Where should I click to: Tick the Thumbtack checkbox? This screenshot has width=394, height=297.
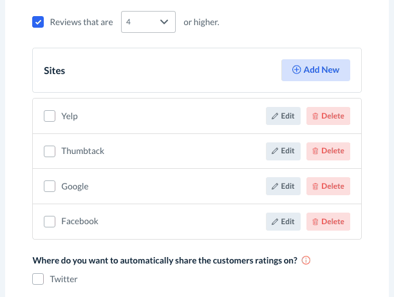pyautogui.click(x=50, y=151)
